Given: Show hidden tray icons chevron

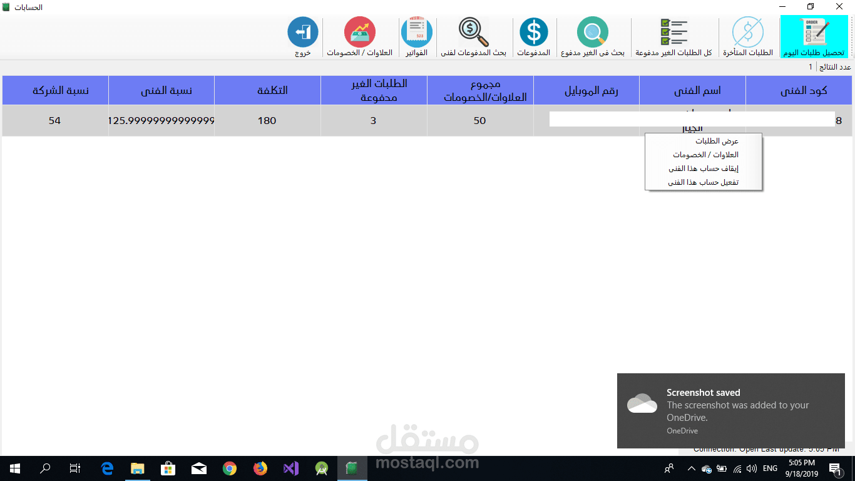Looking at the screenshot, I should [x=692, y=468].
